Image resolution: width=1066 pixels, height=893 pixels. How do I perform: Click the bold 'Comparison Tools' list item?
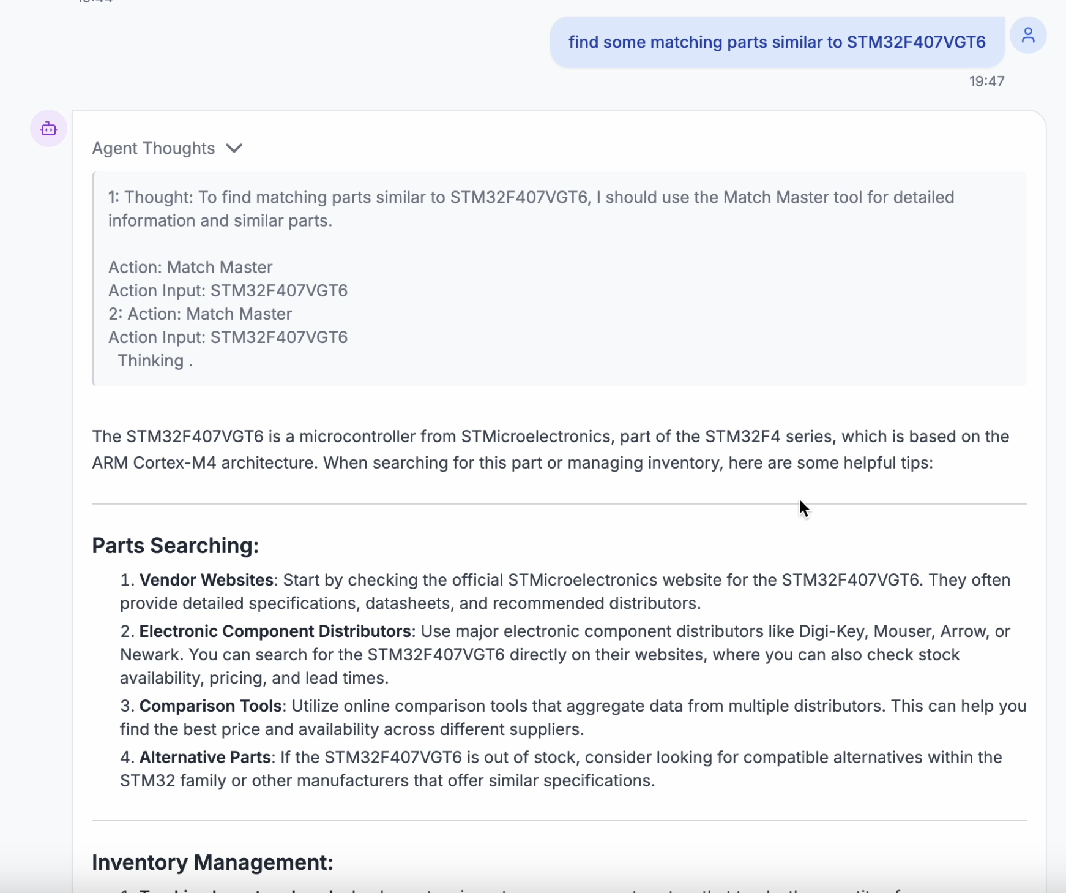(211, 706)
